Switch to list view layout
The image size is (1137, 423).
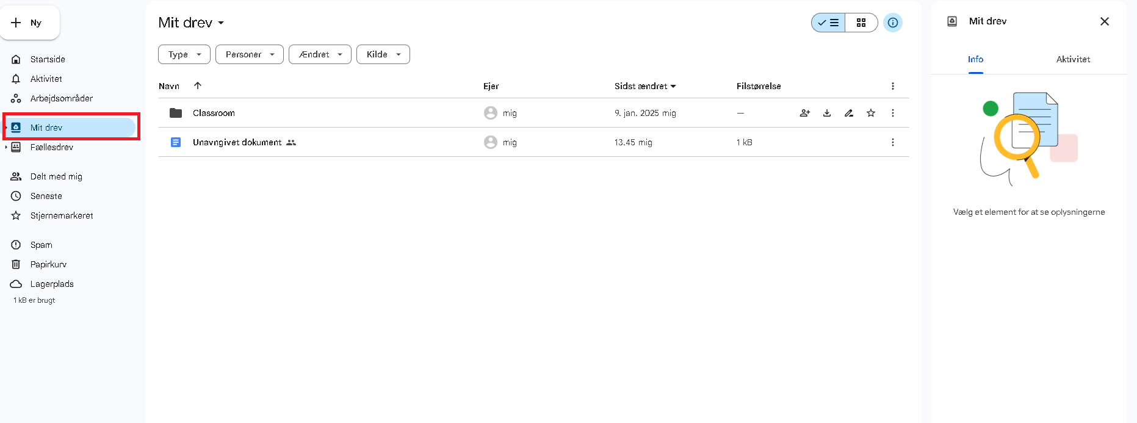829,23
